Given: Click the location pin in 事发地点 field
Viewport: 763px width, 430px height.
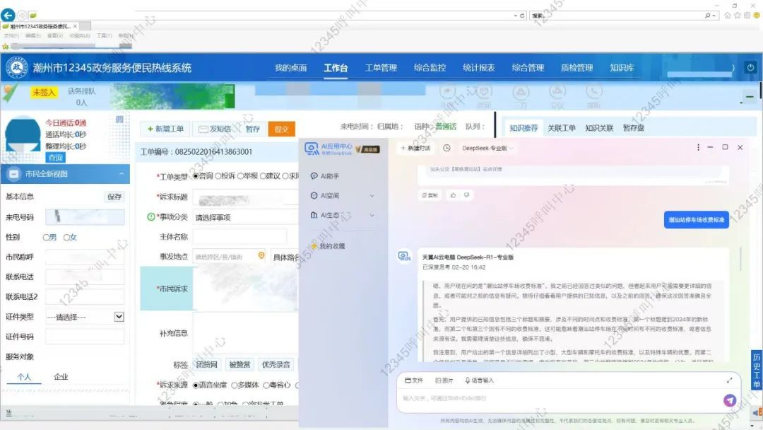Looking at the screenshot, I should 261,256.
